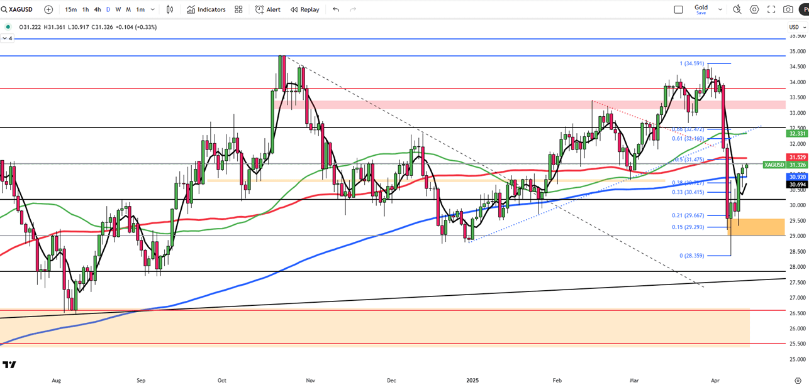This screenshot has height=385, width=809.
Task: Expand the layout management dropdown arrow
Action: coord(720,9)
